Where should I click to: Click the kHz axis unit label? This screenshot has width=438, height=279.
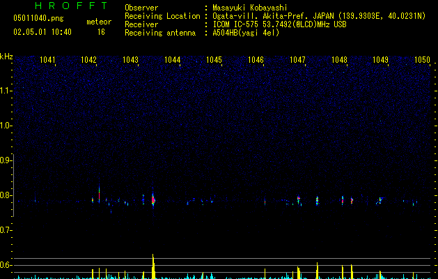(6, 56)
